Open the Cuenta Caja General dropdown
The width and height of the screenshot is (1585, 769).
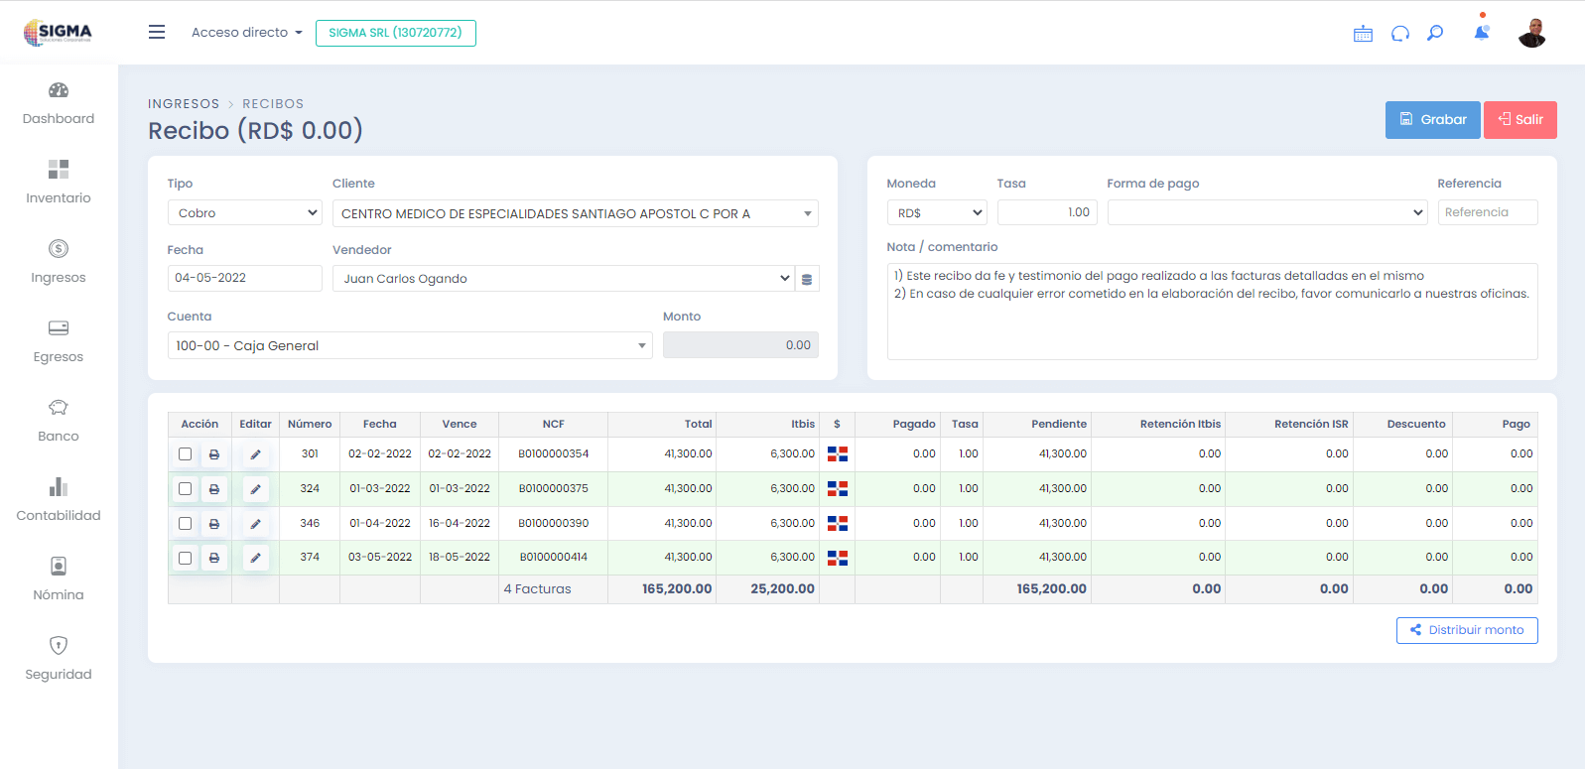point(410,345)
